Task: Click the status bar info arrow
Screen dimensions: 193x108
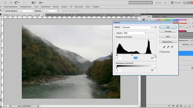Action: (38, 106)
